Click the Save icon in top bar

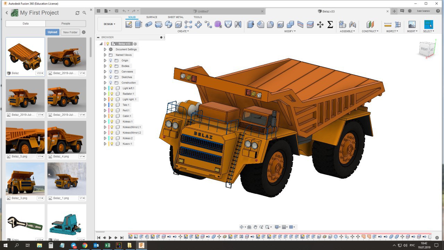(x=116, y=11)
